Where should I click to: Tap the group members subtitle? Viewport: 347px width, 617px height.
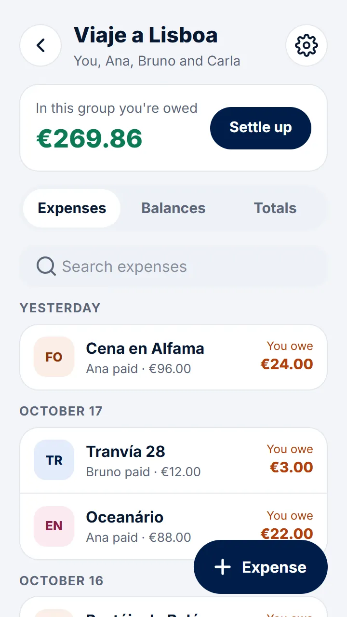[157, 61]
